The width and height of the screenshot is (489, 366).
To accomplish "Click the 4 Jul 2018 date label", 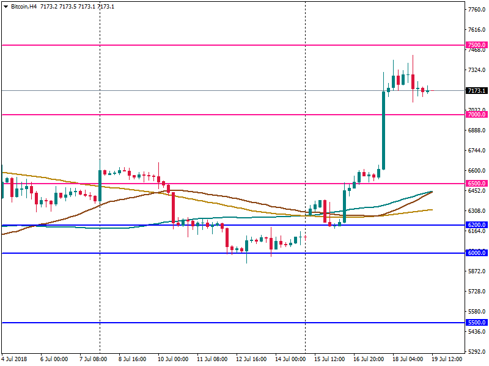I will pos(13,360).
